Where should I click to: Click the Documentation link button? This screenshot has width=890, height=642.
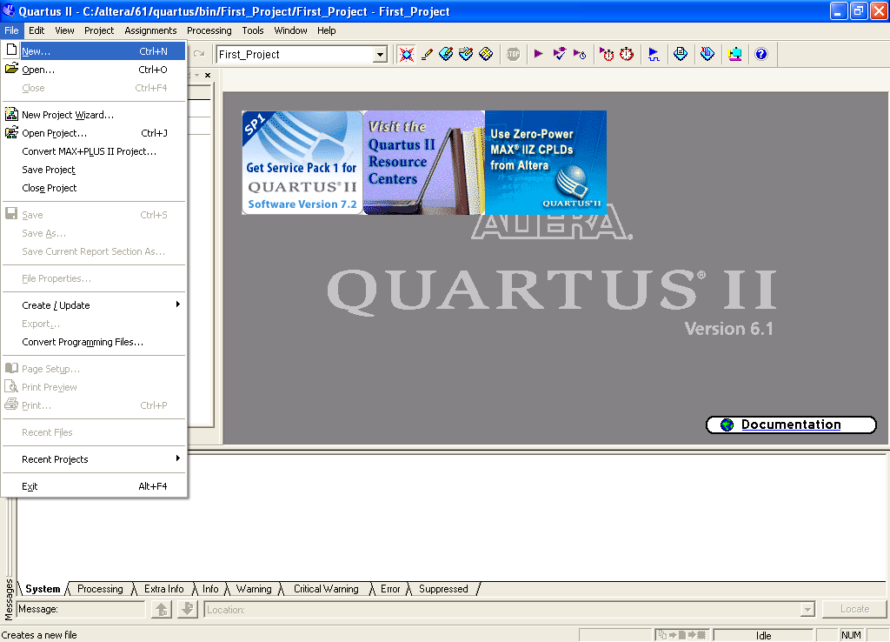(x=790, y=425)
